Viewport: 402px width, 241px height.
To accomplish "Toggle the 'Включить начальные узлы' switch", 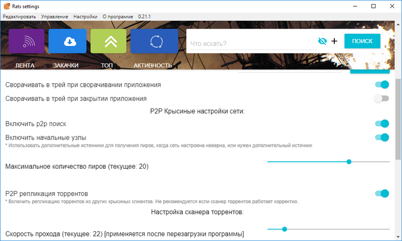I will 381,138.
